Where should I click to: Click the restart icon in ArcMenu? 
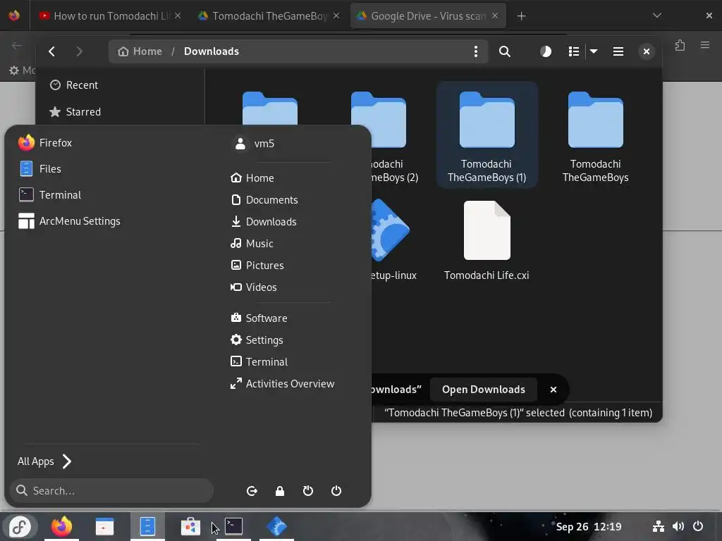click(x=308, y=491)
